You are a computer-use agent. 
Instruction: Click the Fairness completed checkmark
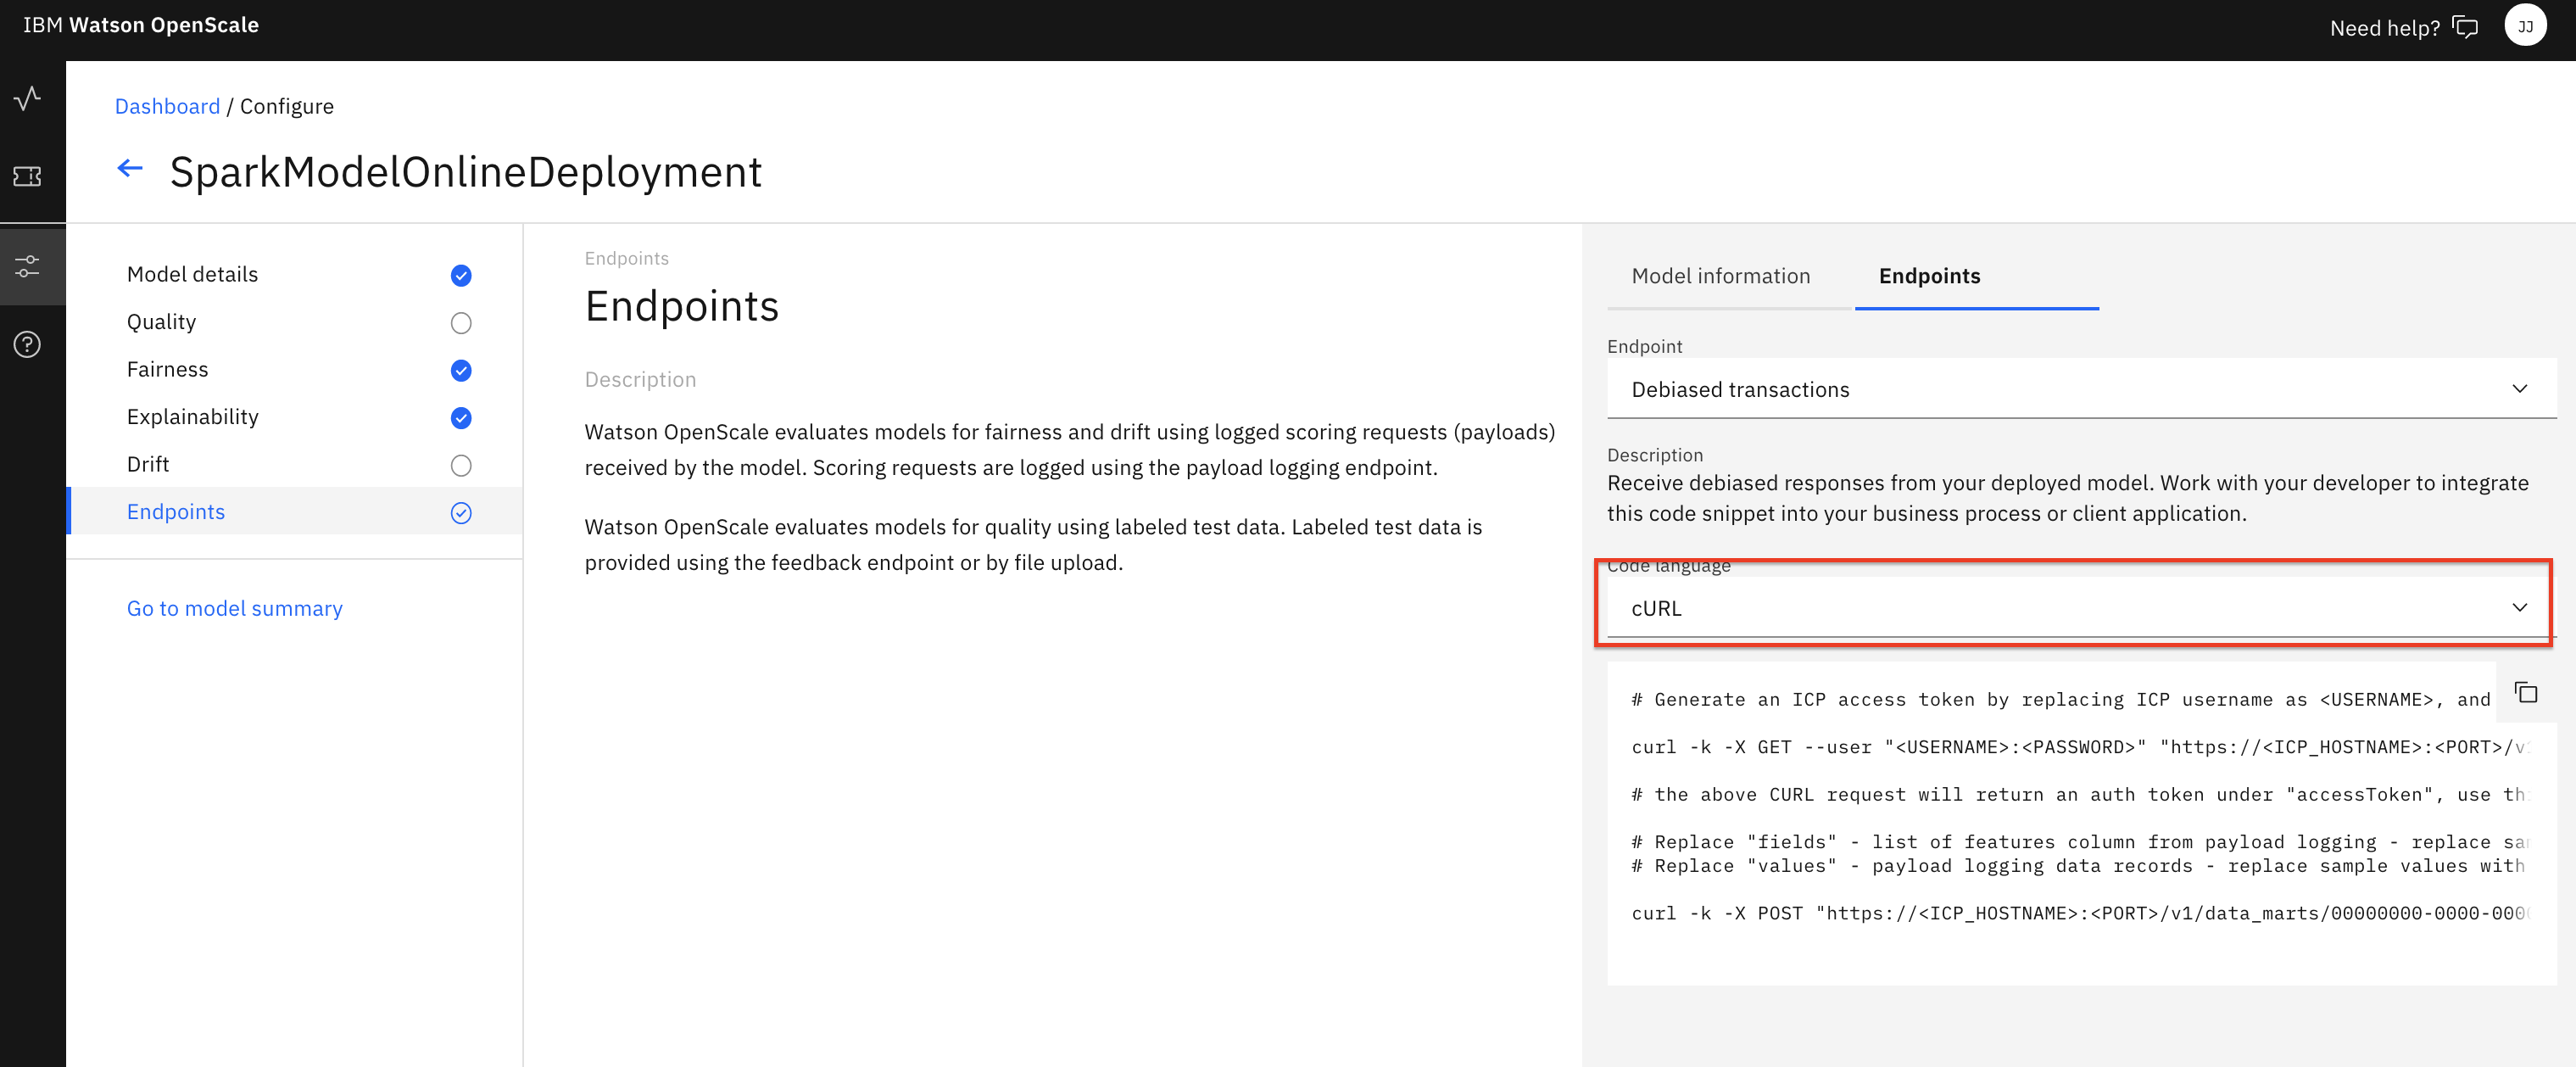pos(461,371)
